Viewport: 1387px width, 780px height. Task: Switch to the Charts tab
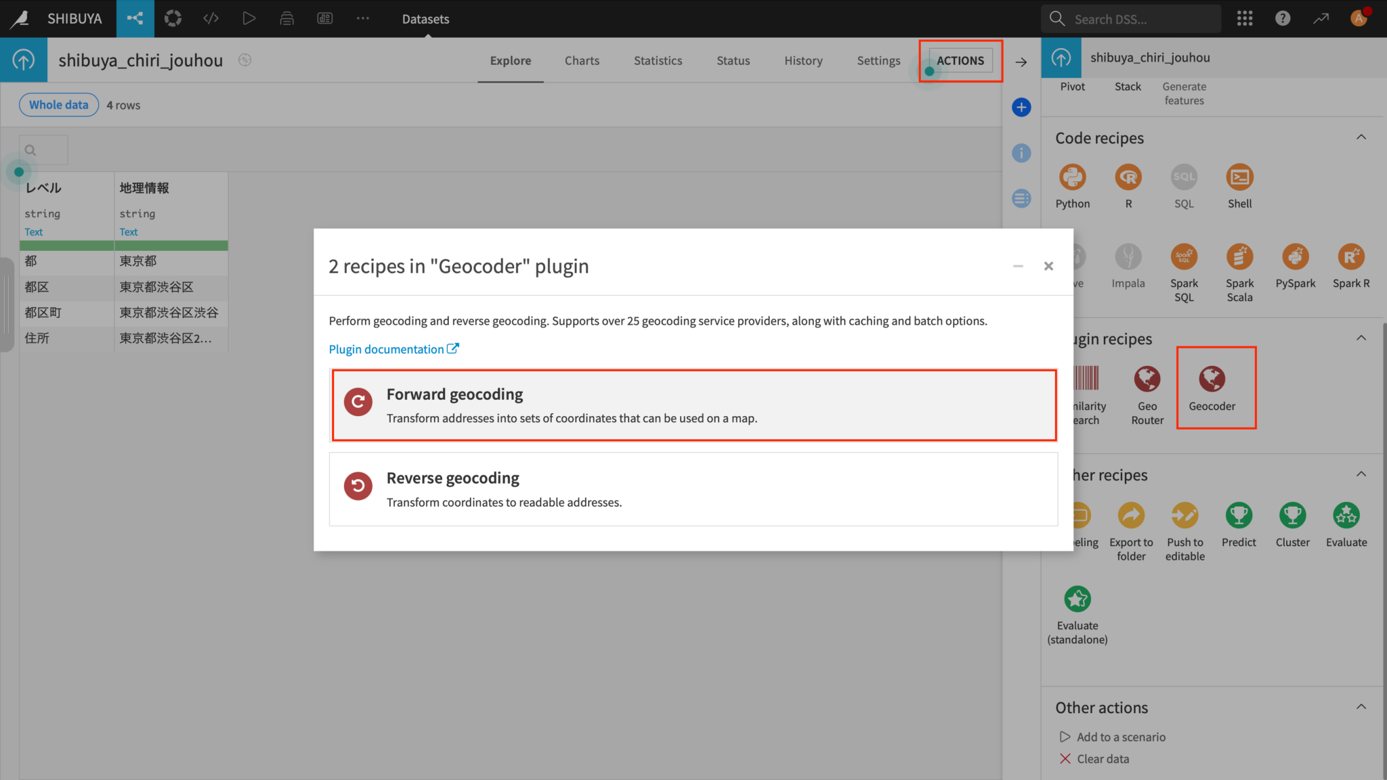click(582, 61)
